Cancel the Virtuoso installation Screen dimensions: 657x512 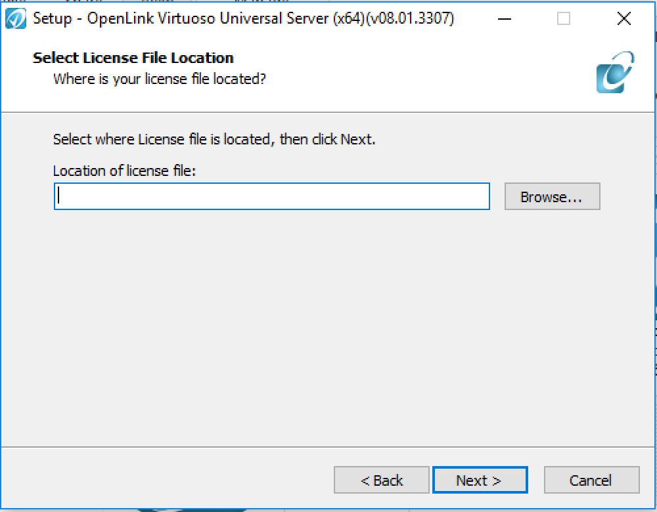[x=592, y=480]
